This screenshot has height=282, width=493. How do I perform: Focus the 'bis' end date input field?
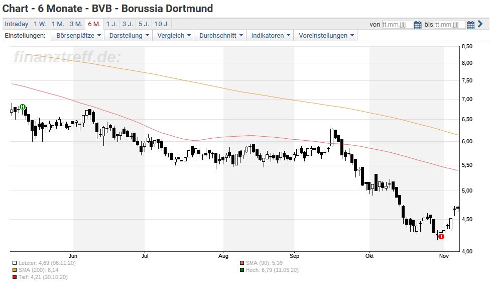(450, 25)
